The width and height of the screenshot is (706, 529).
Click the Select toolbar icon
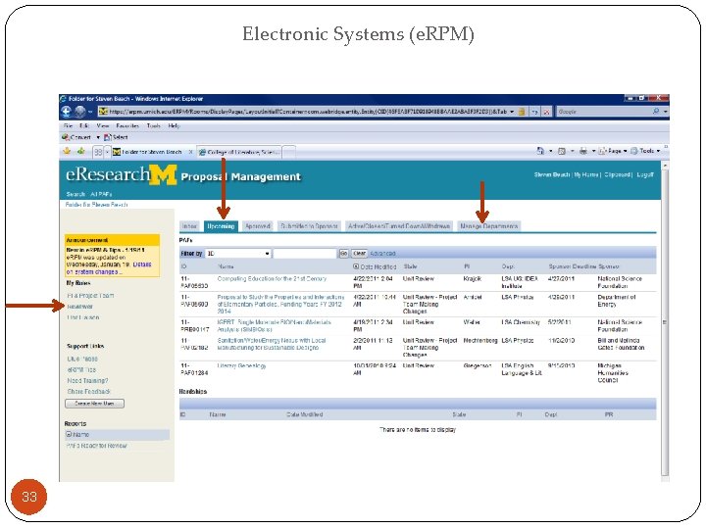click(107, 137)
